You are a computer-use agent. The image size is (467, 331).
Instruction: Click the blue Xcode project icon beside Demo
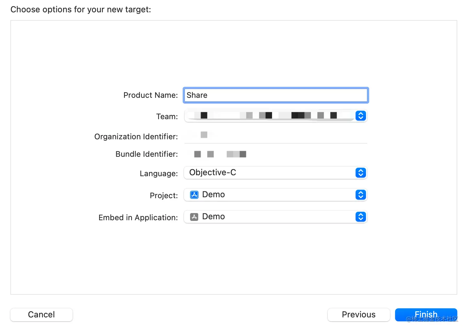[194, 195]
